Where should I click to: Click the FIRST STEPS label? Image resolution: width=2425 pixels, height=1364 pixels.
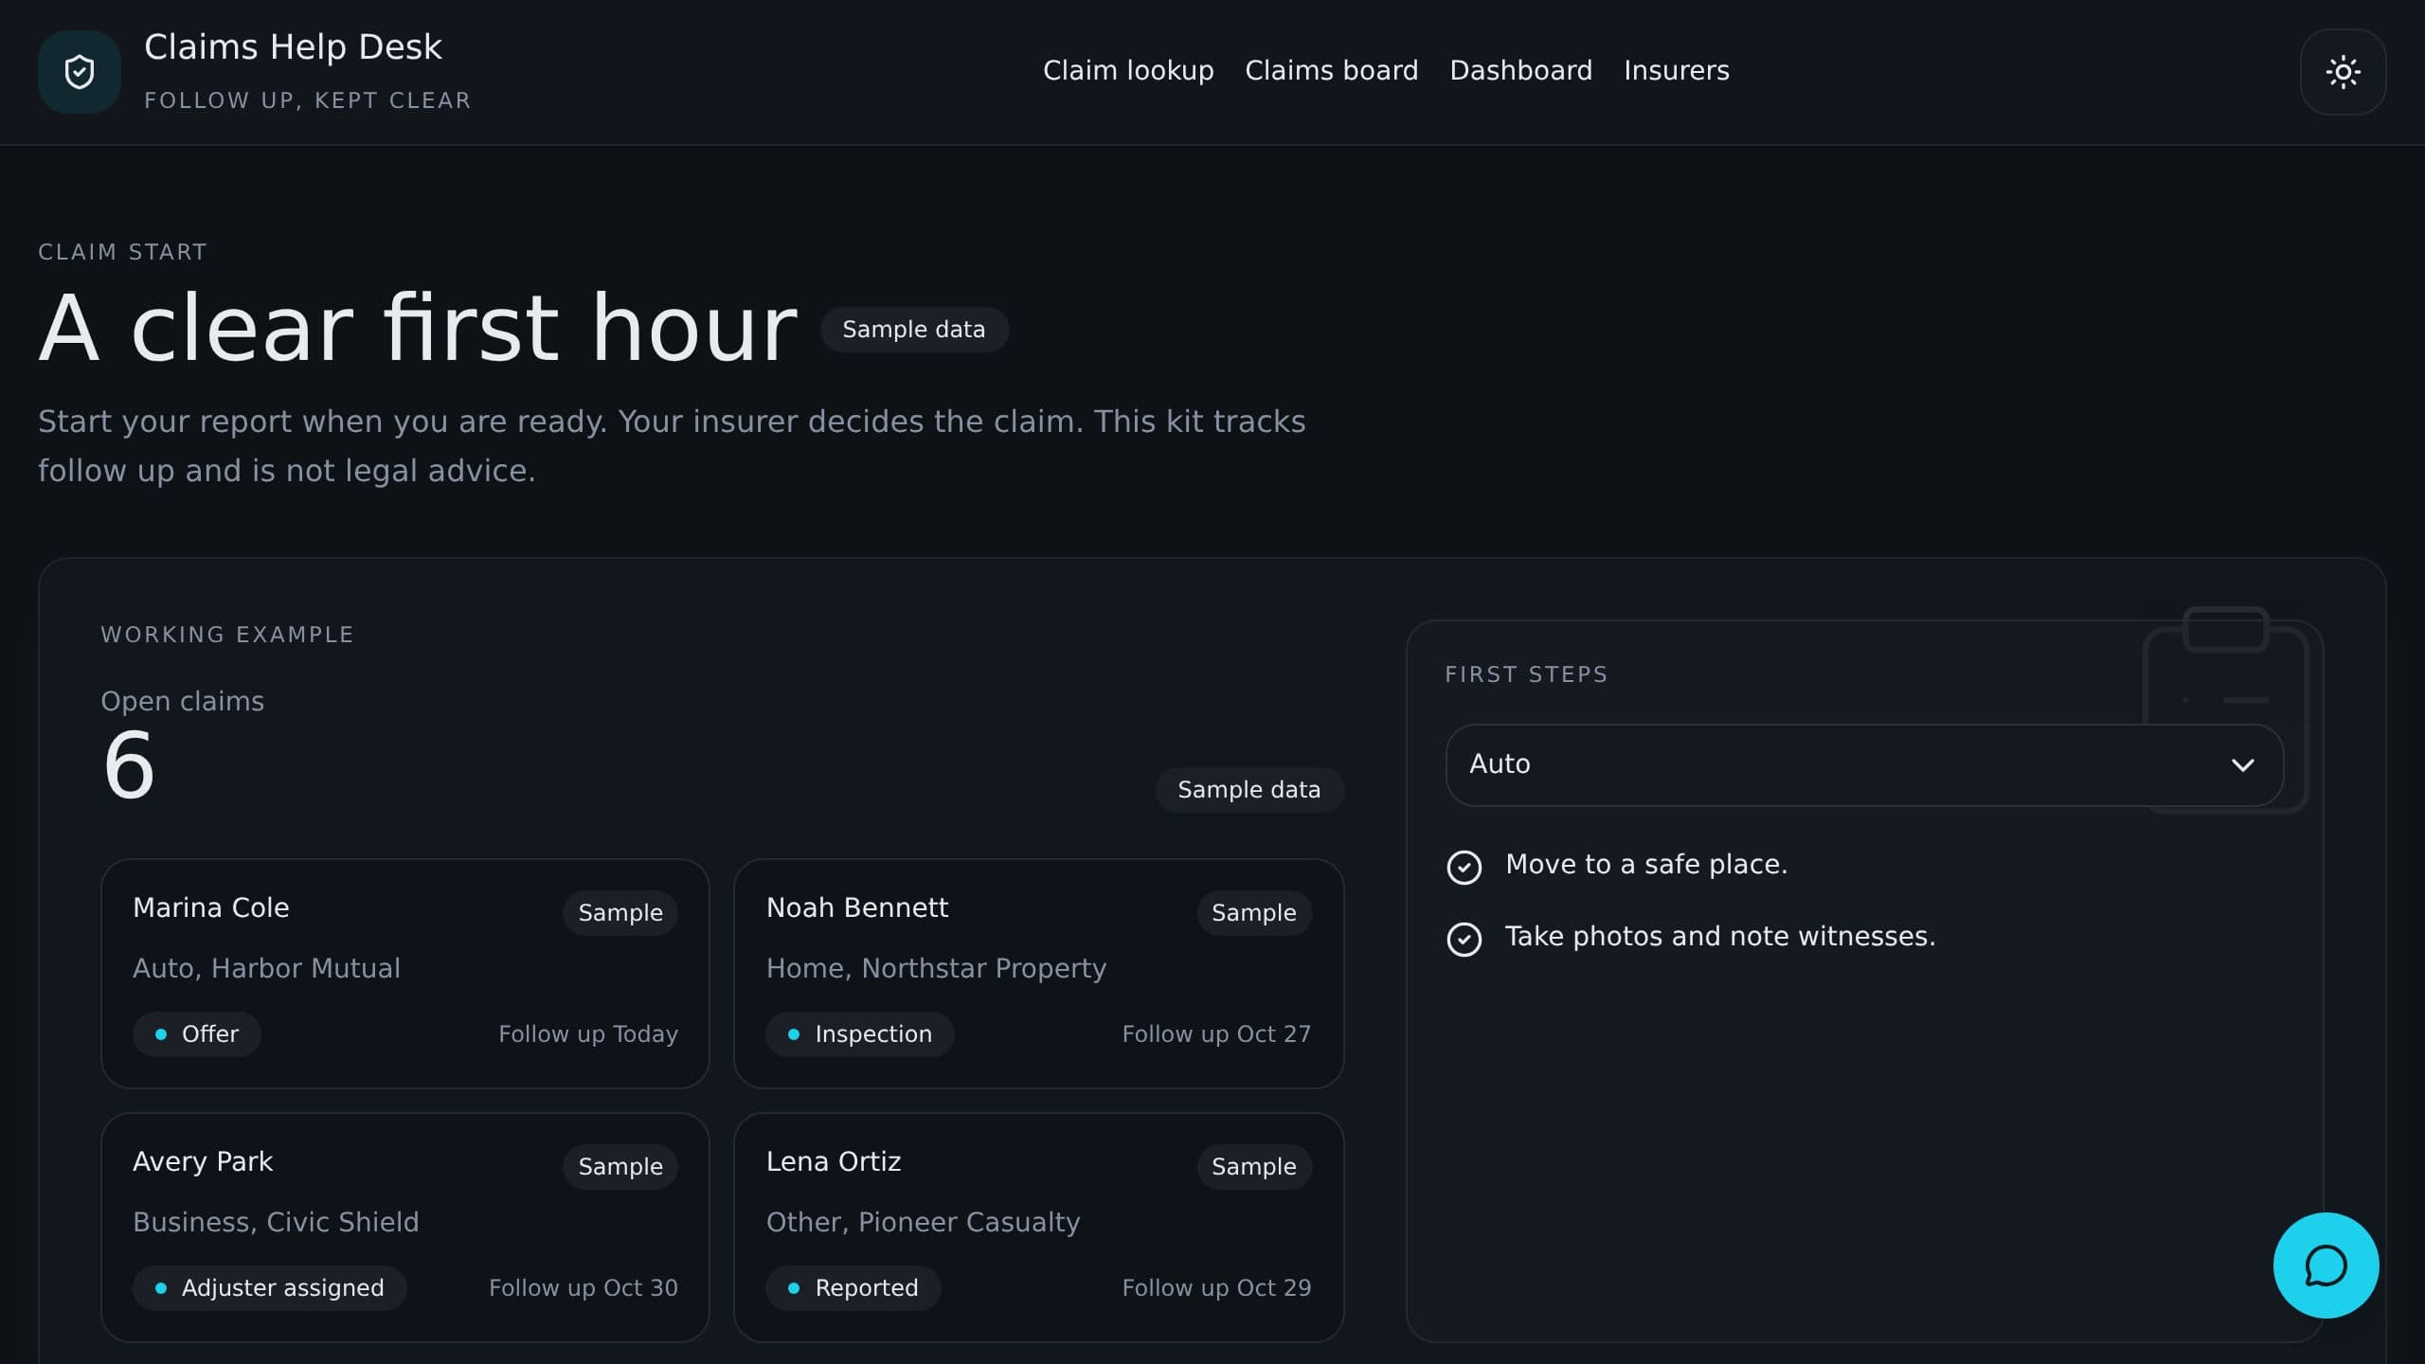click(1526, 674)
